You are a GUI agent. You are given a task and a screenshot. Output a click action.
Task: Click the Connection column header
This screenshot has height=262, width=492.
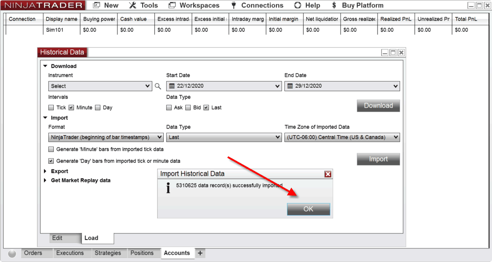[25, 19]
